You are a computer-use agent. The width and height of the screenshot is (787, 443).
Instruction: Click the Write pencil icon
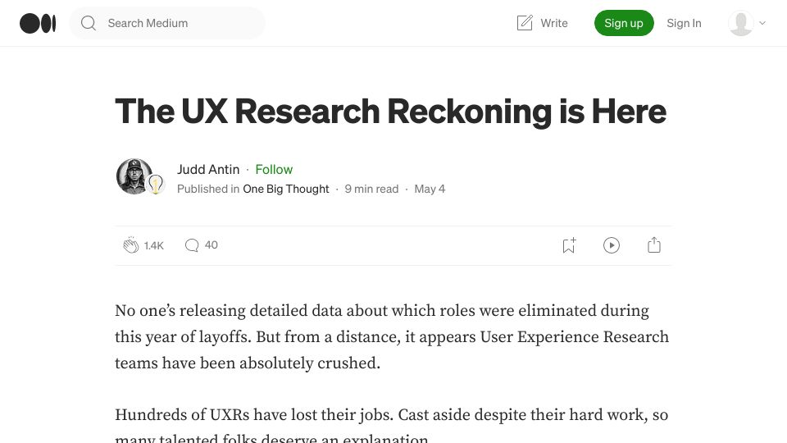(525, 23)
